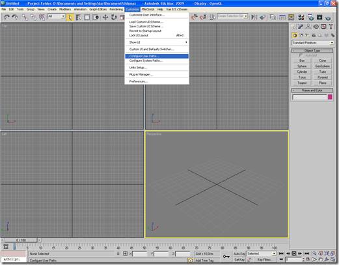This screenshot has width=339, height=265.
Task: Toggle Window/Crossing selection mode
Action: pyautogui.click(x=96, y=17)
